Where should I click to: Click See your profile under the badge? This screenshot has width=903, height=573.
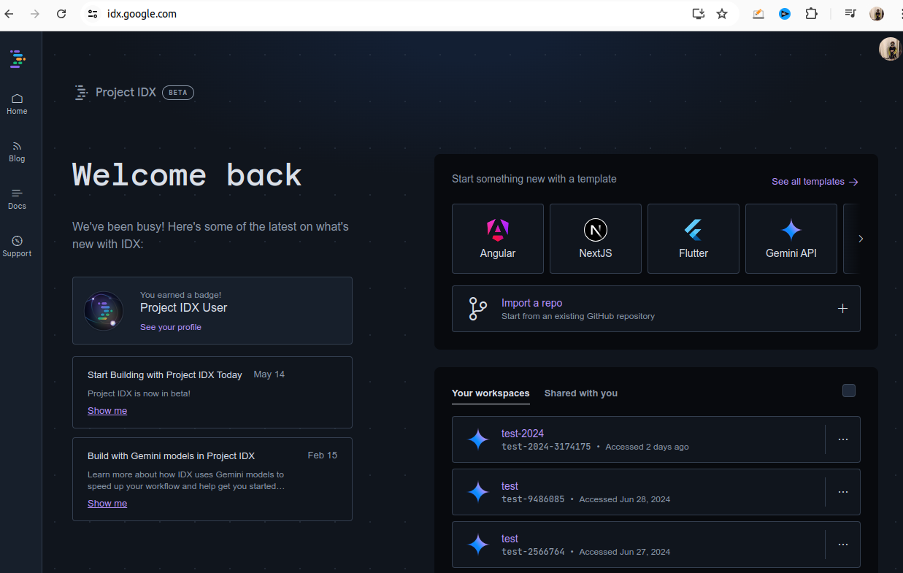(170, 327)
